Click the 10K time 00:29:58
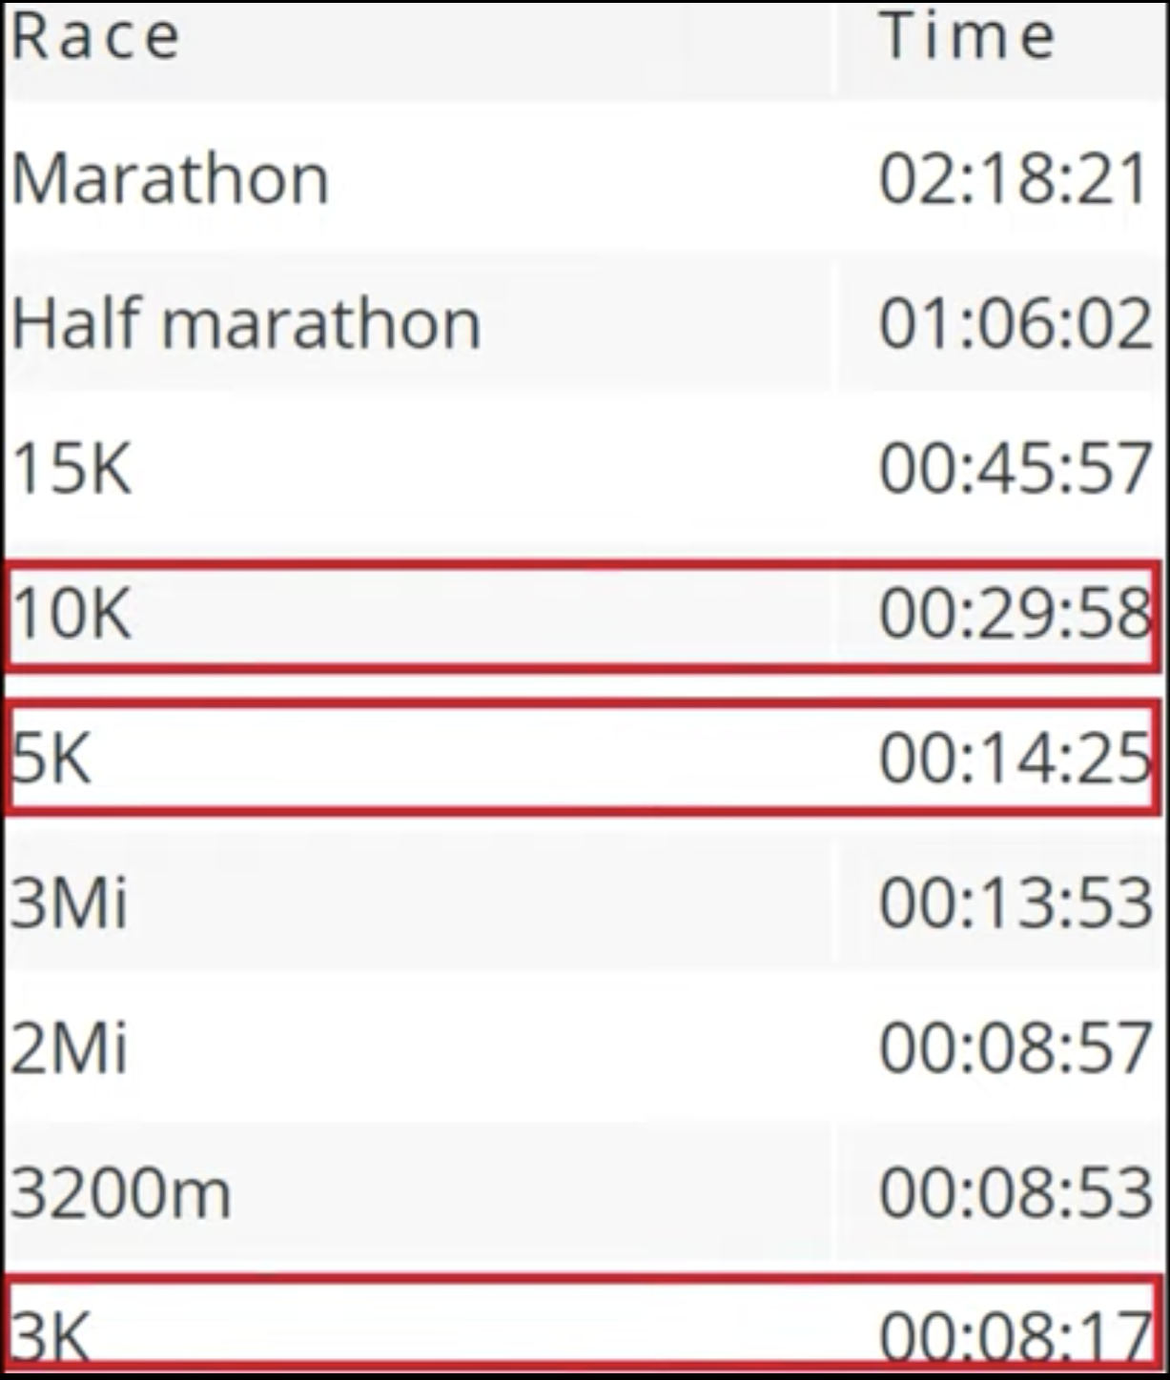 (x=1015, y=614)
